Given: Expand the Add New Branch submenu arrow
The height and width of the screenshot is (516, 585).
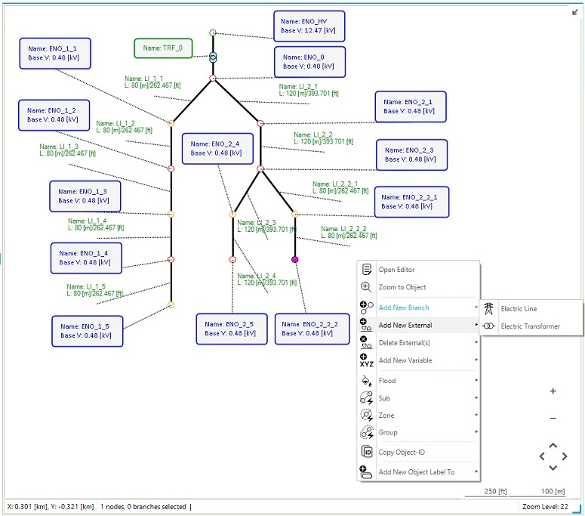Looking at the screenshot, I should click(476, 307).
